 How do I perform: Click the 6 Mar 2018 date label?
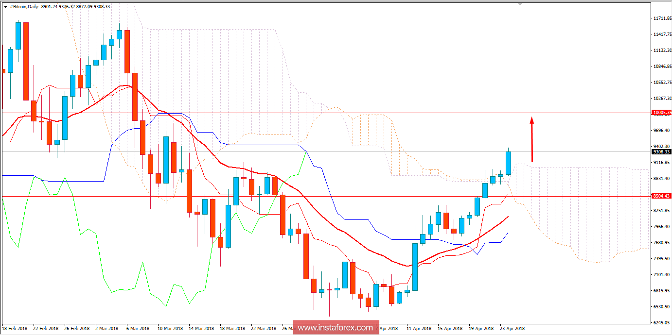click(x=138, y=329)
